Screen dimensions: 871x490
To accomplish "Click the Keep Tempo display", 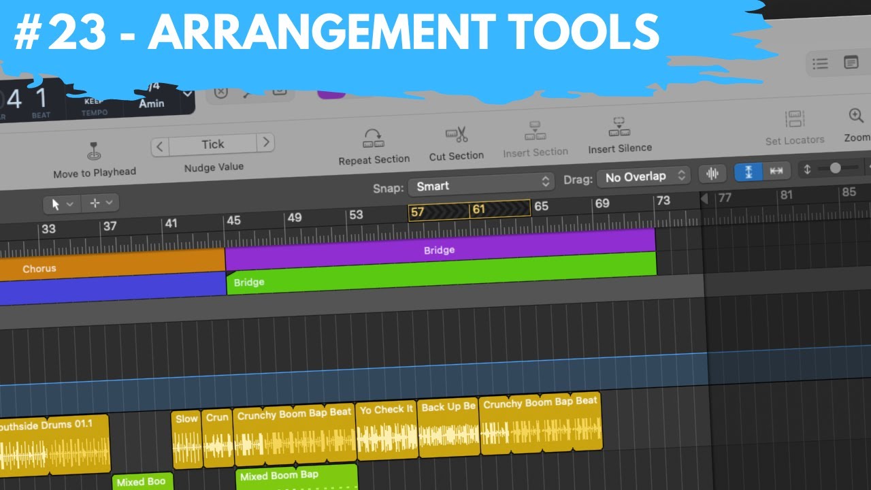I will (95, 108).
